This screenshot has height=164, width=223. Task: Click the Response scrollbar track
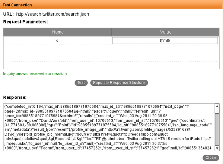[x=217, y=130]
